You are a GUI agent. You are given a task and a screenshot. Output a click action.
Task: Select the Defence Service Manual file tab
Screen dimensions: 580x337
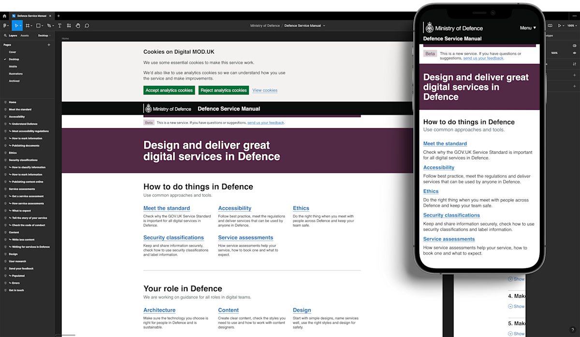coord(31,16)
